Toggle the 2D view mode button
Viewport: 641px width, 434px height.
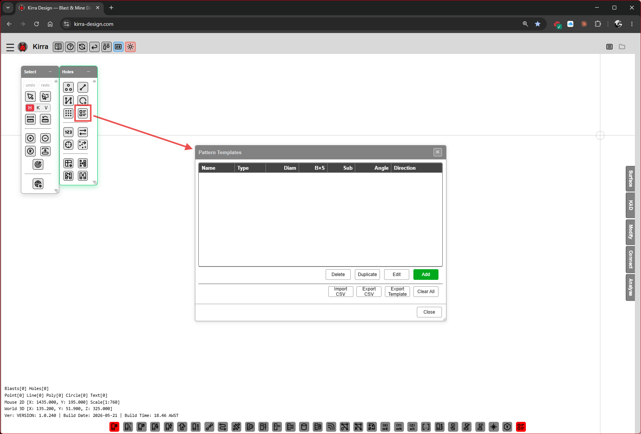pyautogui.click(x=118, y=47)
